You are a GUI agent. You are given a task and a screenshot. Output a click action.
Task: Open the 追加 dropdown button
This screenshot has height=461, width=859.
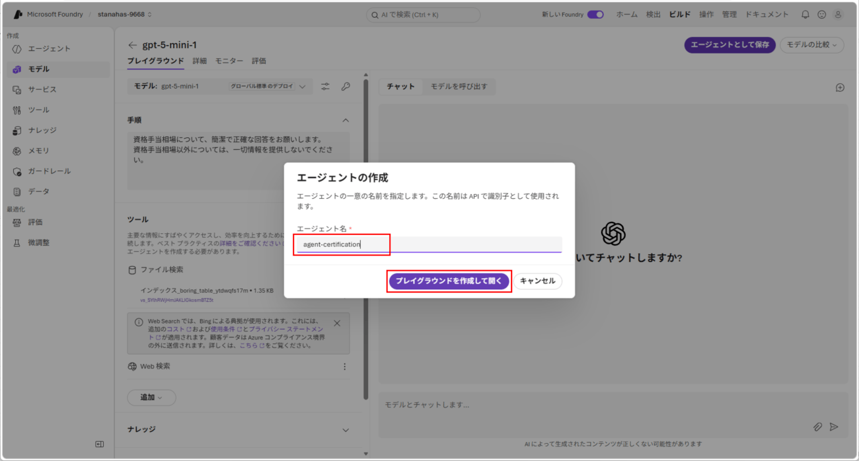tap(151, 398)
